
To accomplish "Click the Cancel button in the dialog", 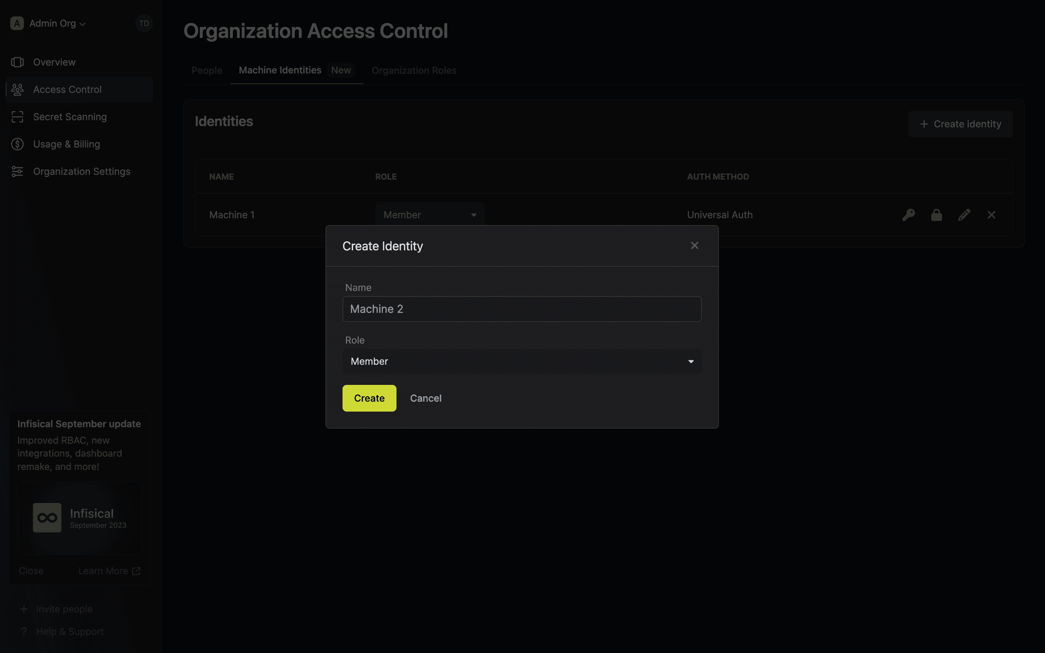I will tap(426, 398).
